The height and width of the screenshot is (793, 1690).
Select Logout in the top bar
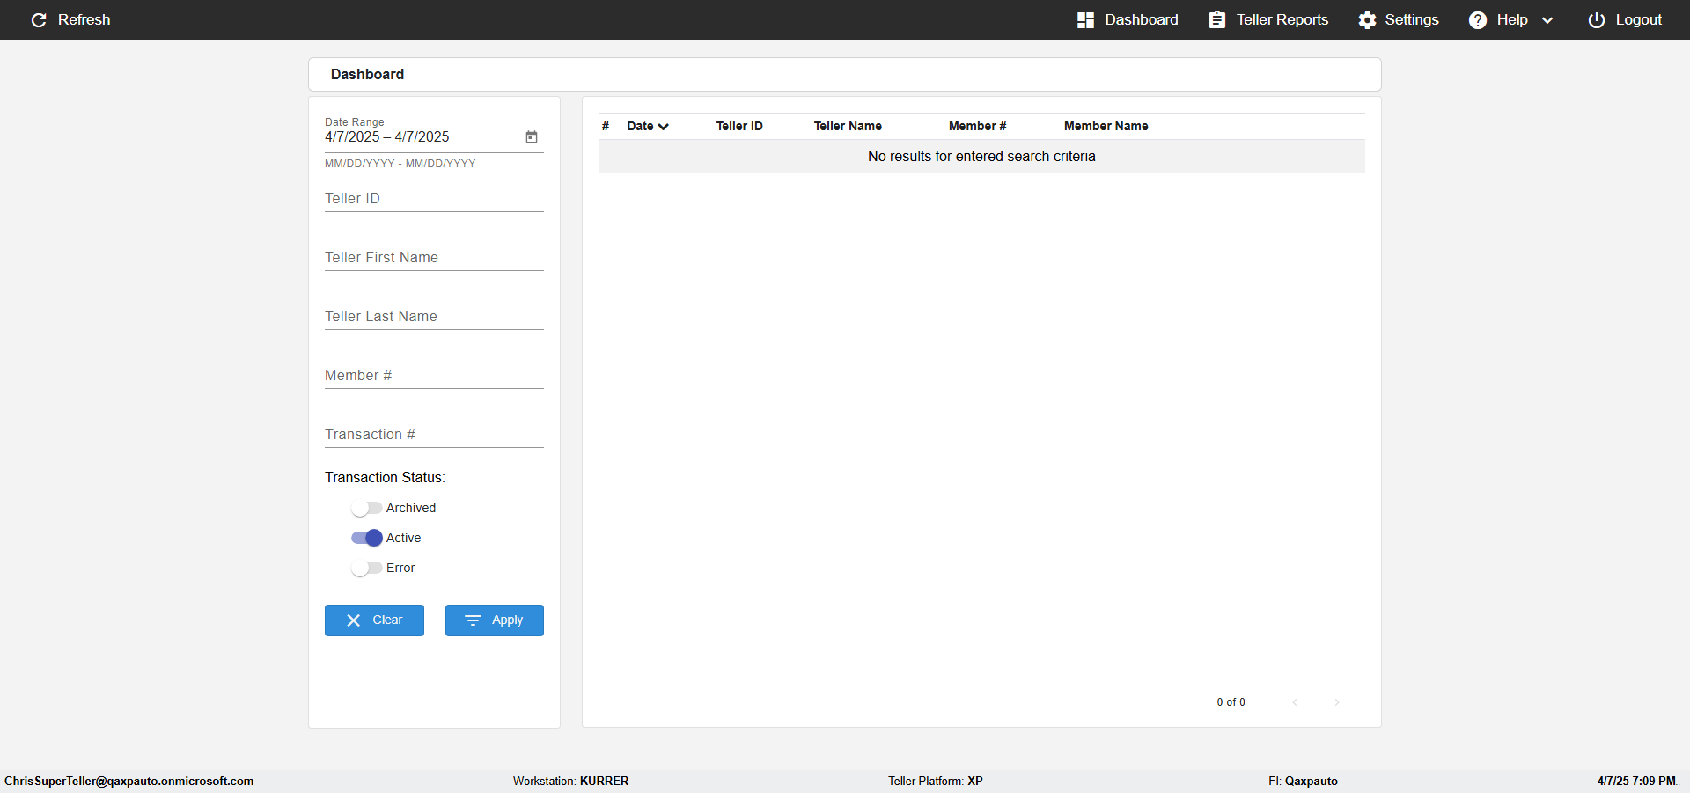tap(1625, 20)
